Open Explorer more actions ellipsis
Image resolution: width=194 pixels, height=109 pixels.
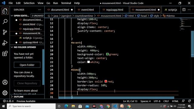coord(40,10)
